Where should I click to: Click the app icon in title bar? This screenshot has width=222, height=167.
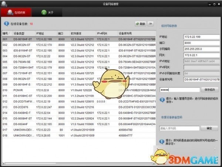(4, 3)
